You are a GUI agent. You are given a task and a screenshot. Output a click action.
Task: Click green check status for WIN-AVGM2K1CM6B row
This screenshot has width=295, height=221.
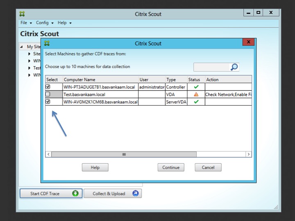tap(196, 101)
